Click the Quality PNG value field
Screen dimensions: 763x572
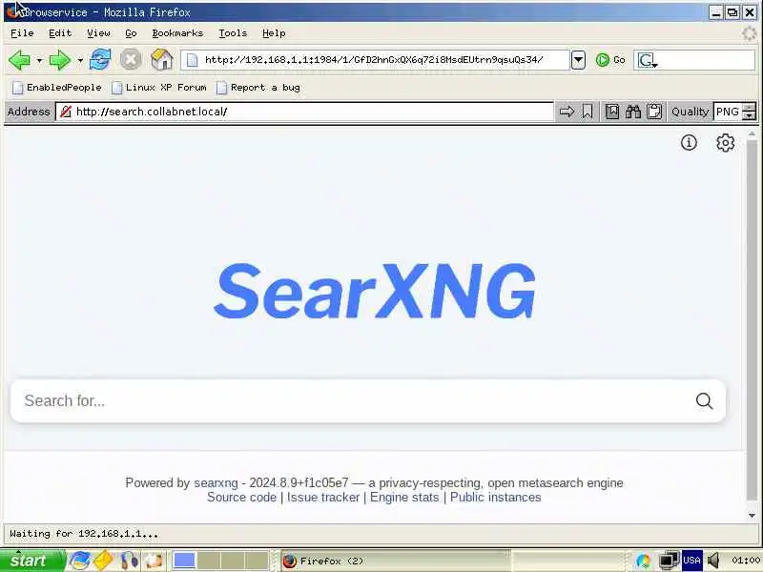coord(728,112)
